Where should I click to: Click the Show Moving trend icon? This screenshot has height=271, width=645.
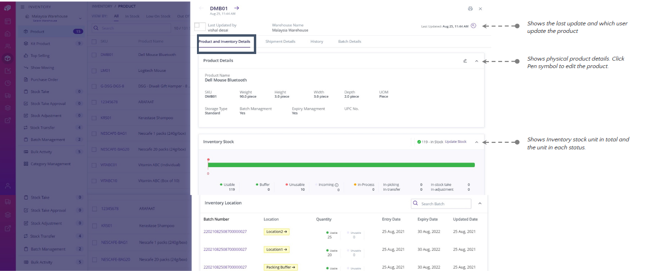tap(26, 68)
